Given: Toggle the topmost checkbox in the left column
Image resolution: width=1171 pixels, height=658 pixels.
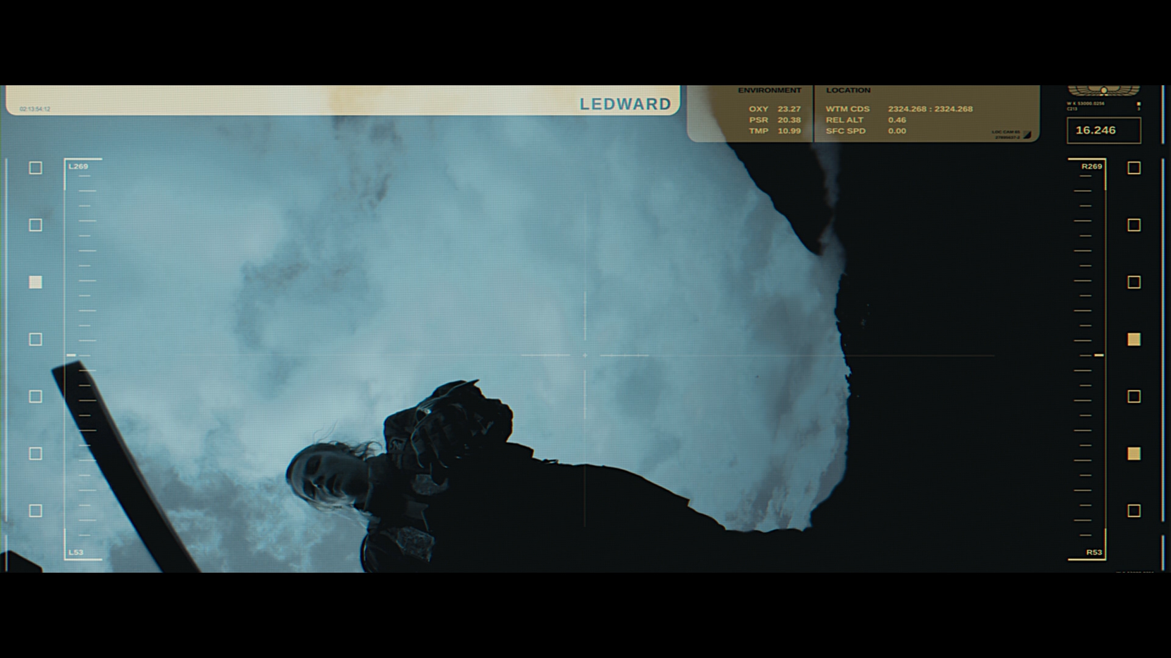Looking at the screenshot, I should click(36, 168).
